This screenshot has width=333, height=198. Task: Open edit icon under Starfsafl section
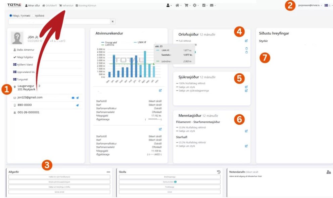(246, 146)
